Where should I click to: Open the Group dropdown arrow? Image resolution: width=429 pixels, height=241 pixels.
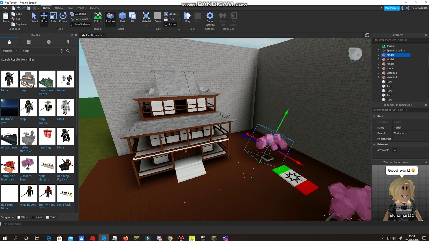(x=177, y=14)
